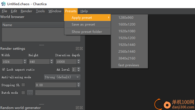Screen dimensions: 195x110
Task: Choose Apply preset submenu entry
Action: (x=88, y=18)
